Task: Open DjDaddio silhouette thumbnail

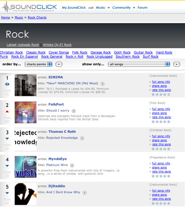Action: (x=26, y=194)
